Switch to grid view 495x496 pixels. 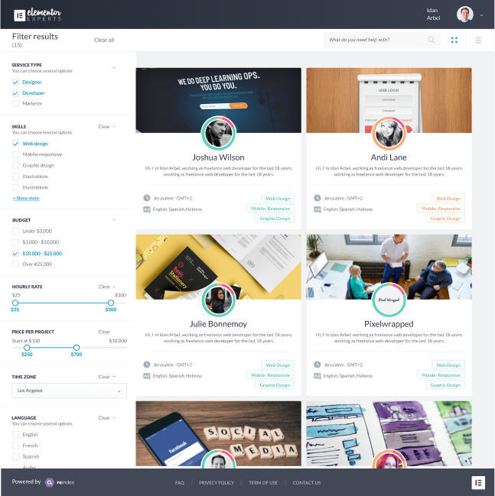454,40
